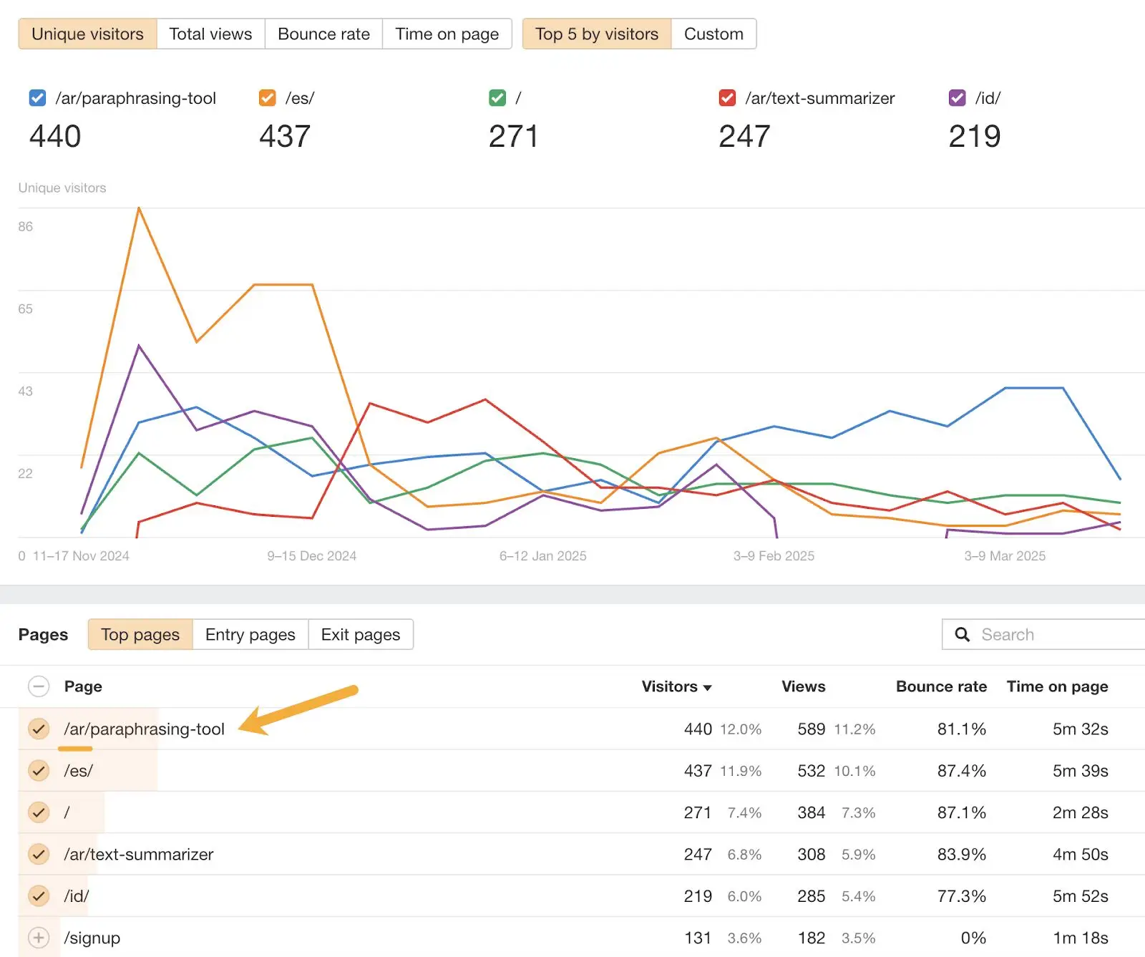
Task: Click the 3–9 Feb 2025 axis label
Action: point(774,555)
